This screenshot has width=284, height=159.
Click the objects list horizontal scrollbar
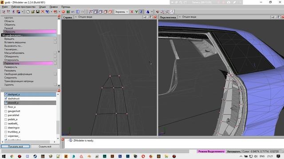28,142
